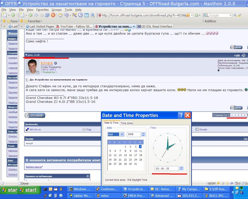
Task: Open the History clock icon
Action: tap(81, 15)
